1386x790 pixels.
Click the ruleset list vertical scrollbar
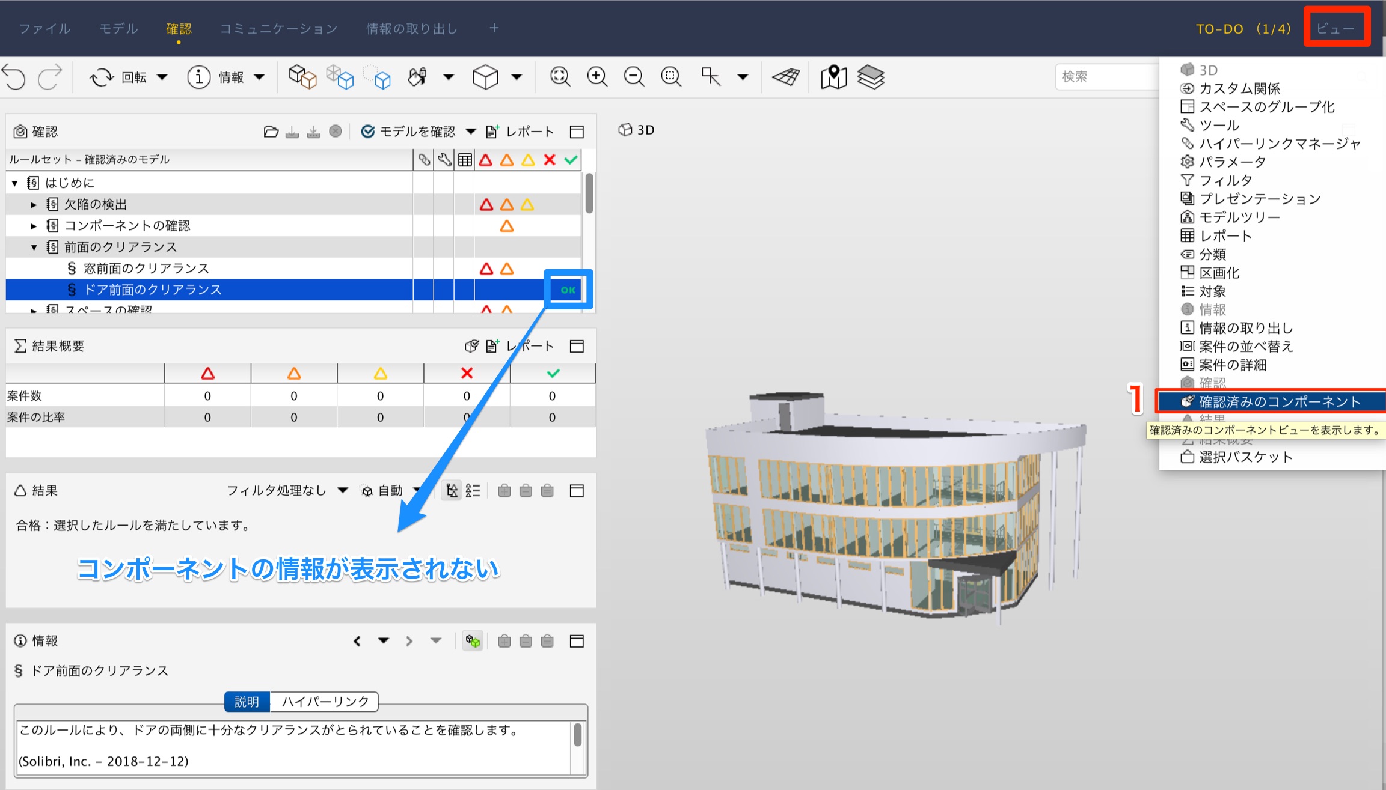coord(589,193)
